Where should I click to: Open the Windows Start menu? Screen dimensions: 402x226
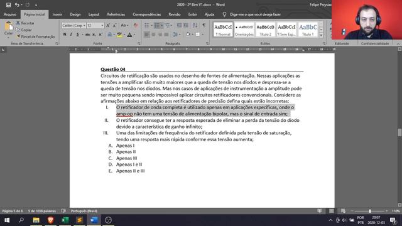tap(7, 220)
